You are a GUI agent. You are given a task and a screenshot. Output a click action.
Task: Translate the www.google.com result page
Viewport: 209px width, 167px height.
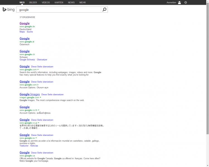click(42, 67)
